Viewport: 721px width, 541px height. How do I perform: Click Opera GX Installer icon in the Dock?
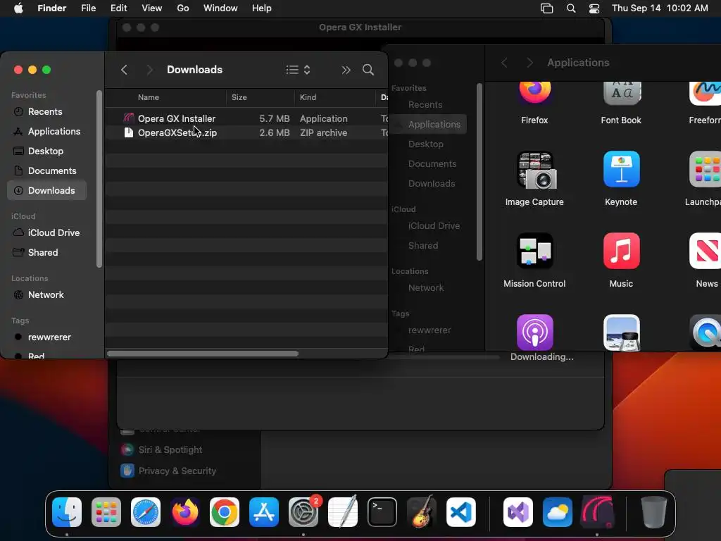tap(597, 512)
